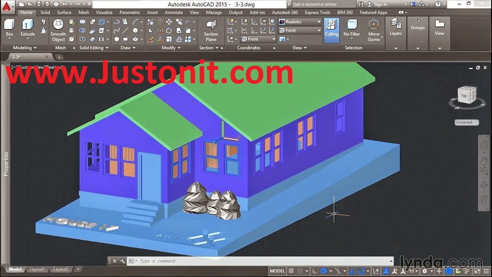Toggle grid display in the status bar
492x277 pixels.
[292, 271]
